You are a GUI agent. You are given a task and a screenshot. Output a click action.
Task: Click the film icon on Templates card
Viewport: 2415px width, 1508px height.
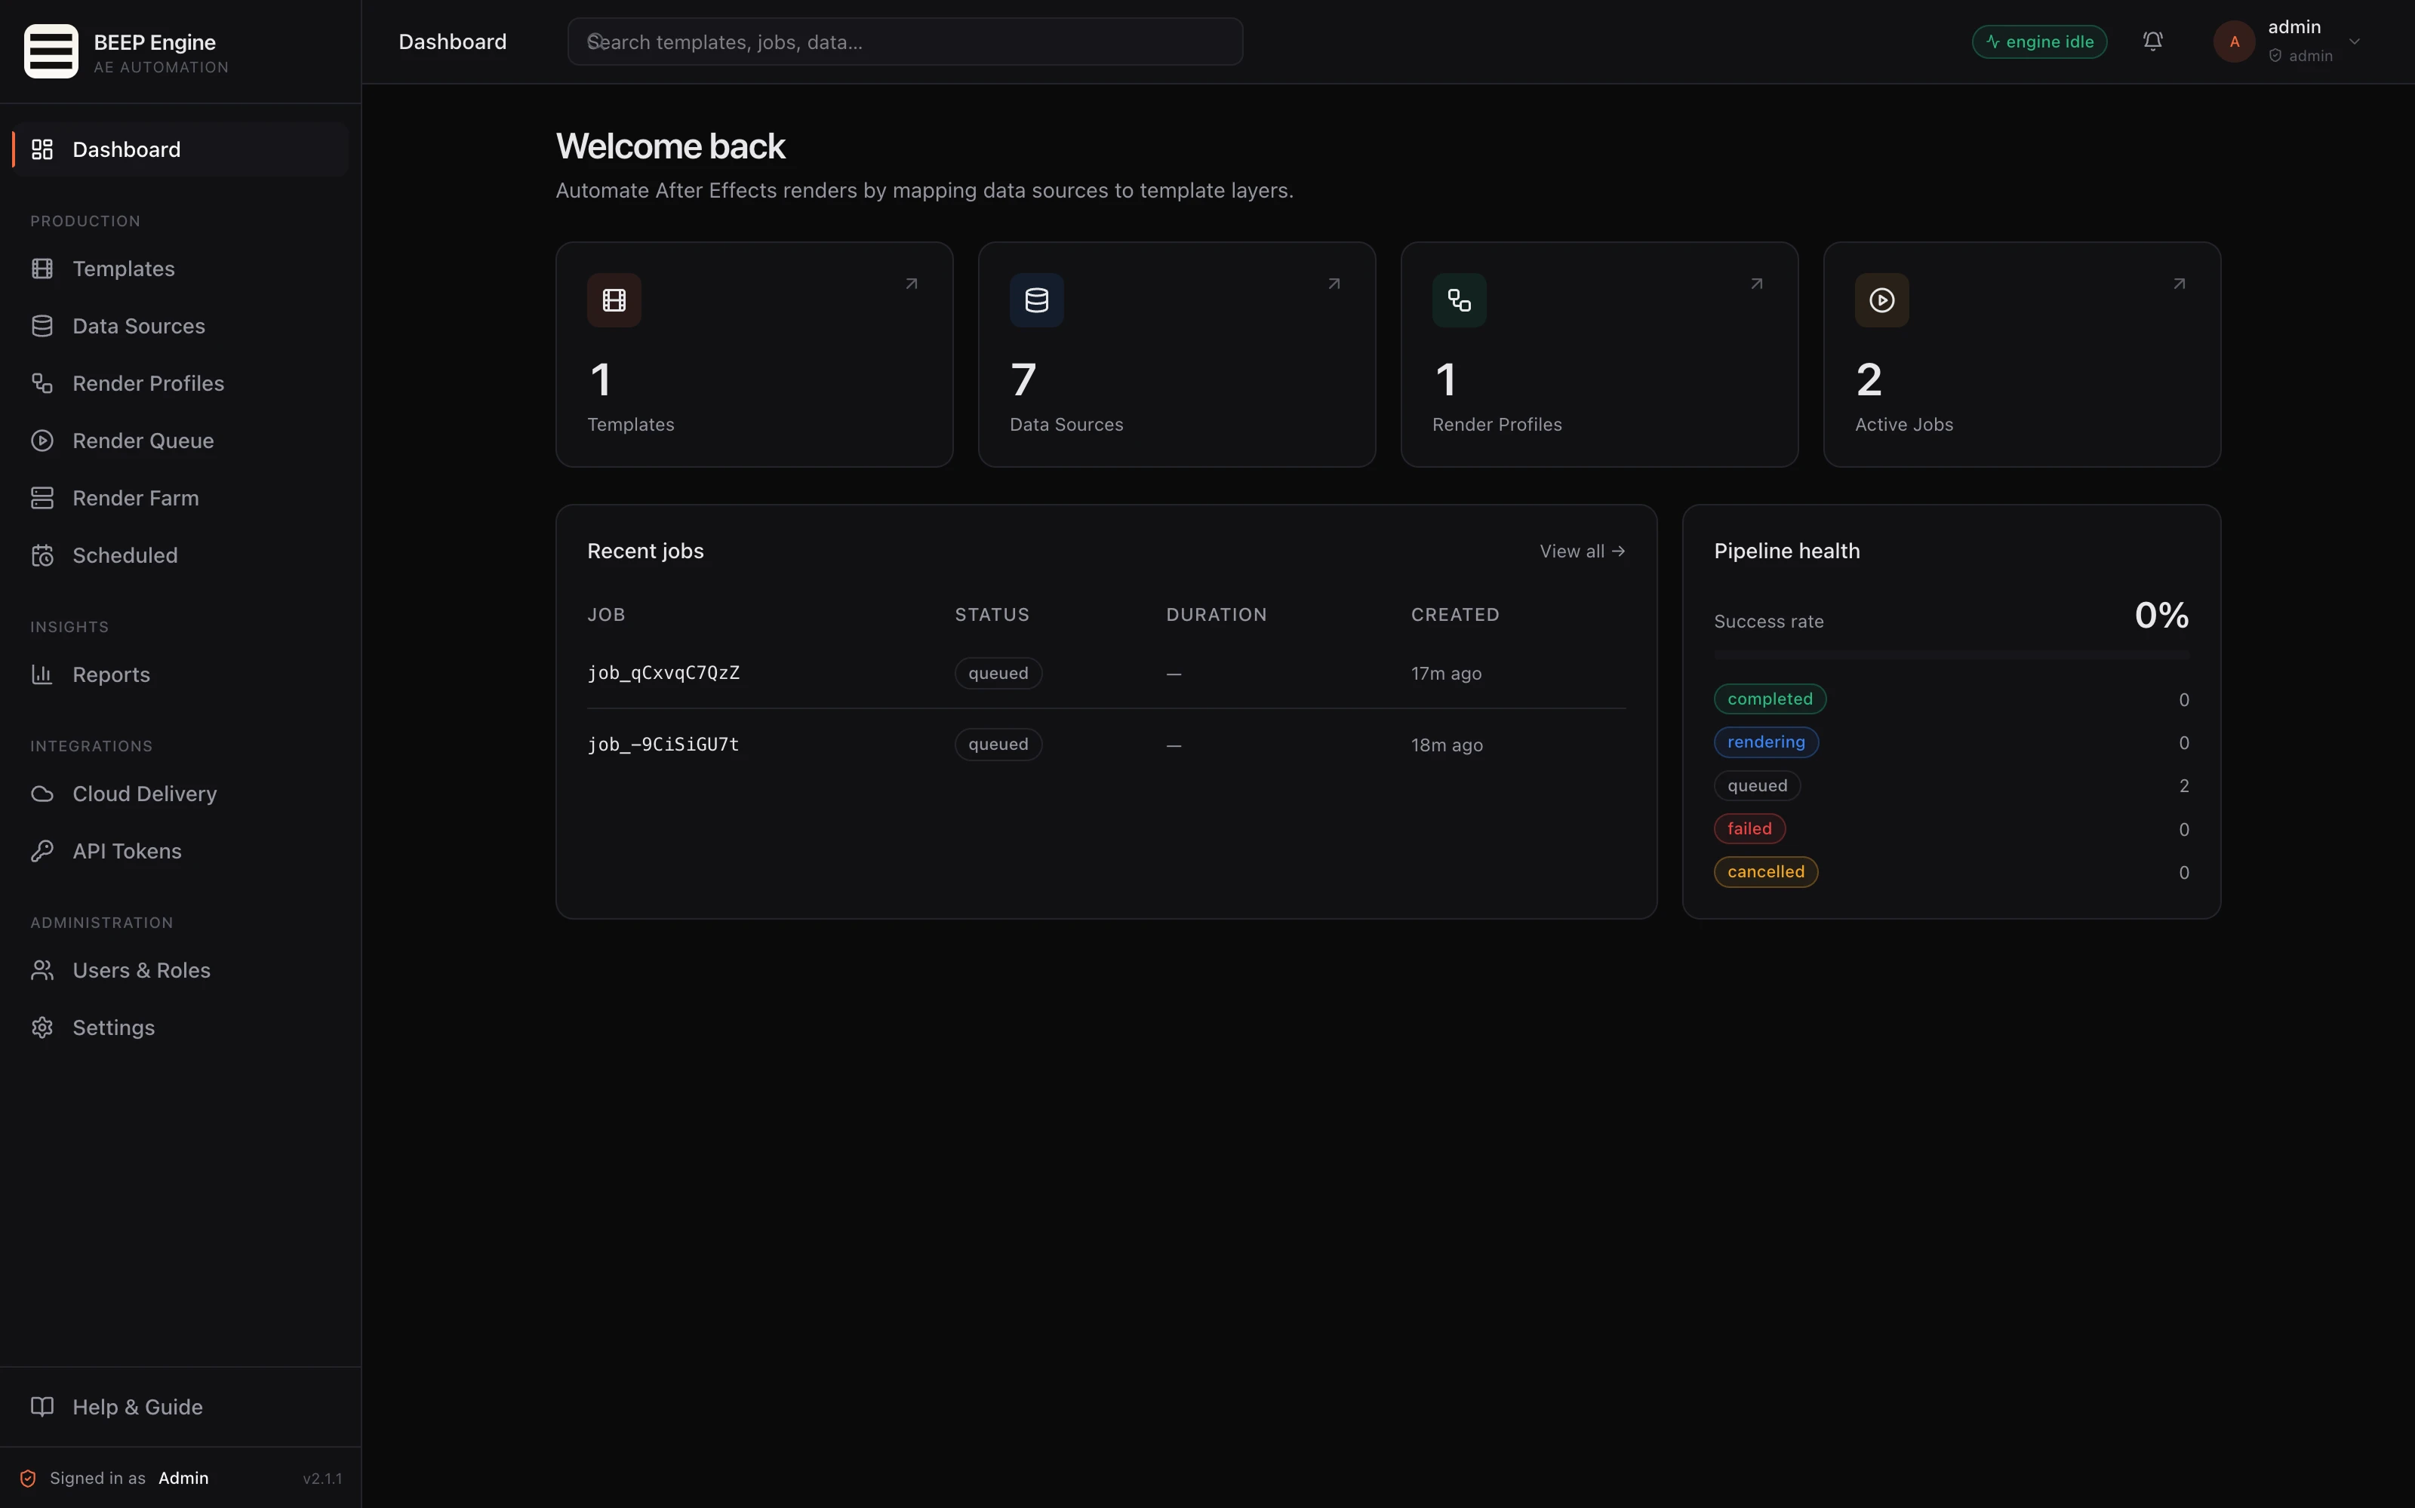(614, 300)
